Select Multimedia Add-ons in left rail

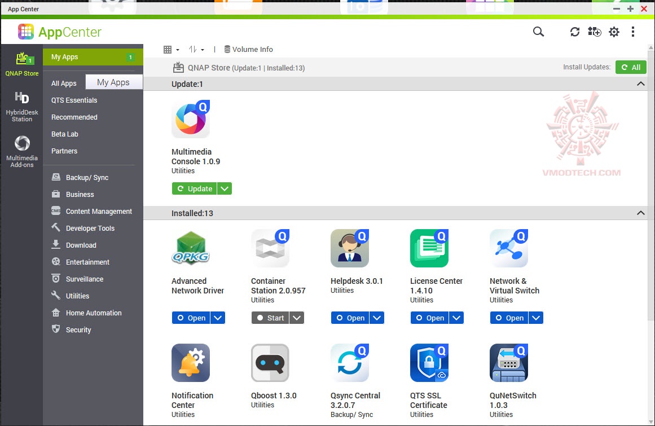(x=22, y=152)
